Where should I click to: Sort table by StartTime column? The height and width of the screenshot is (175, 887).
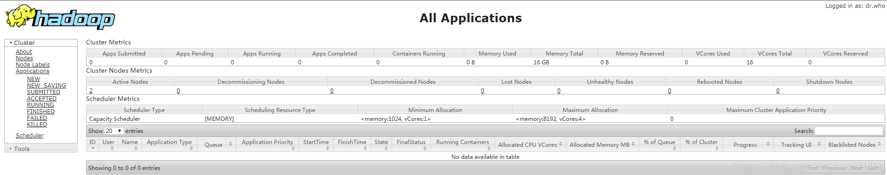[316, 144]
